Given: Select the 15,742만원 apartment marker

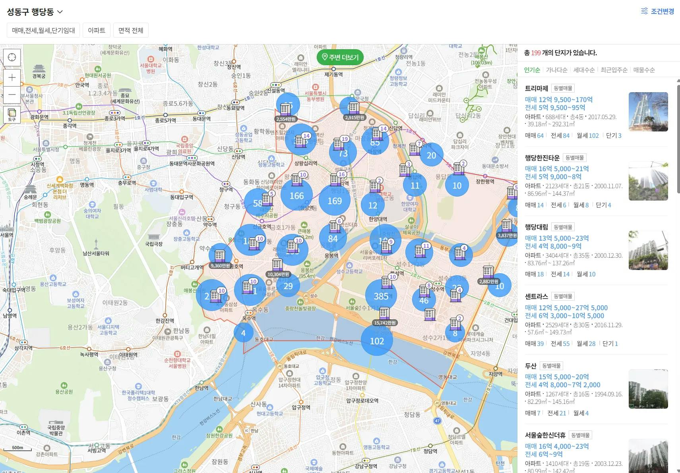Looking at the screenshot, I should [x=384, y=317].
